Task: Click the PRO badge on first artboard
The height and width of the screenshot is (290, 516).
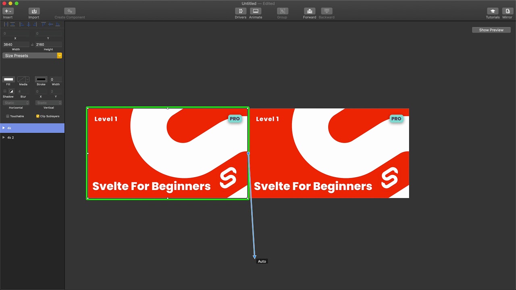Action: click(235, 119)
